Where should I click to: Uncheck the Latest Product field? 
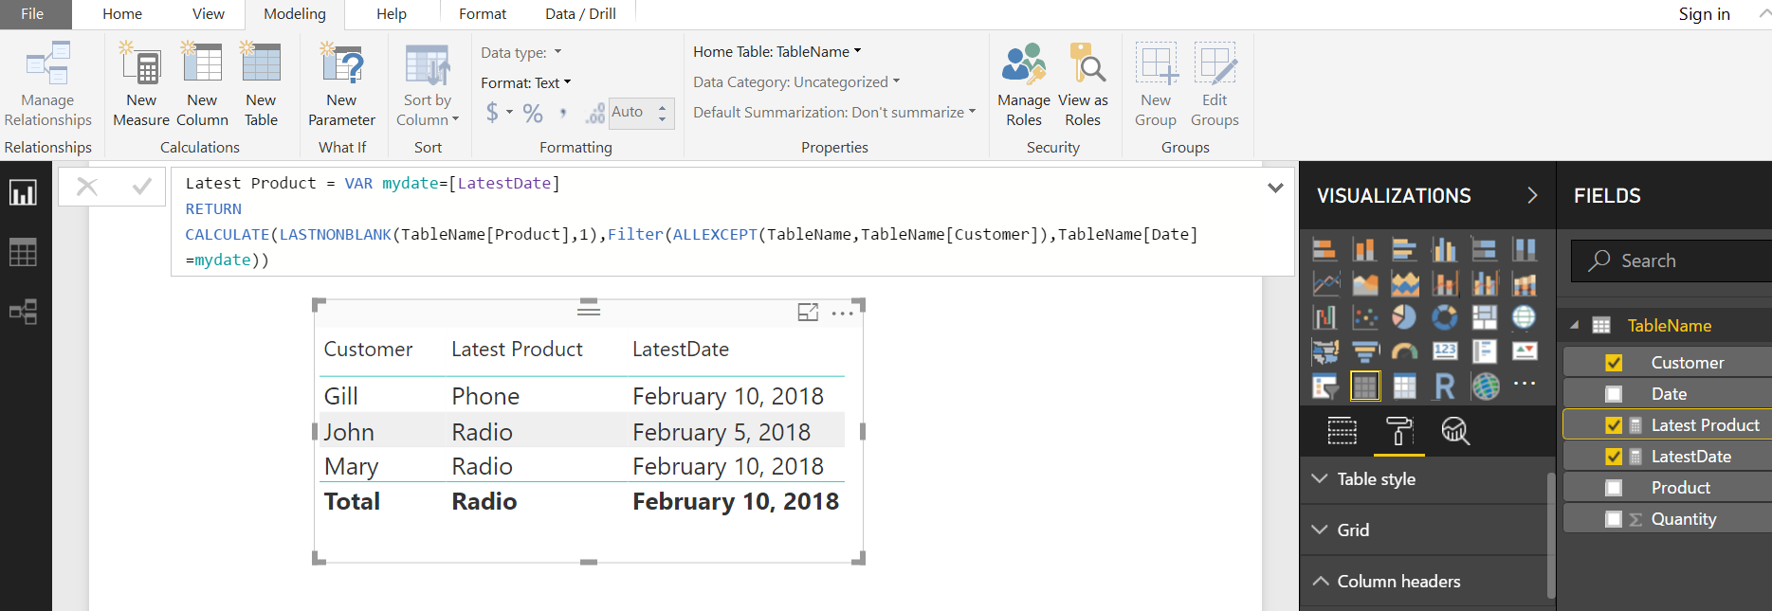point(1614,425)
